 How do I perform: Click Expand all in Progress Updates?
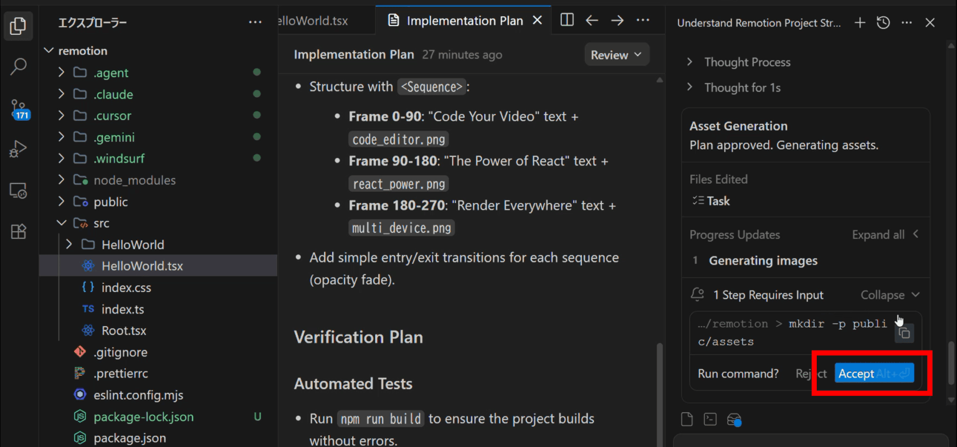click(x=878, y=235)
